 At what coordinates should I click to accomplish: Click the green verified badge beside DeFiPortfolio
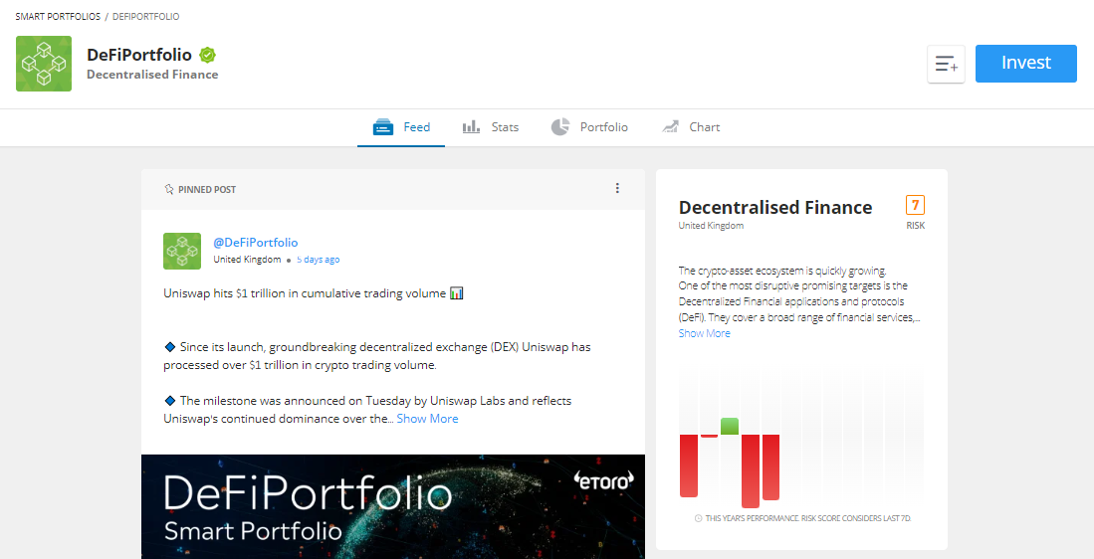tap(207, 55)
